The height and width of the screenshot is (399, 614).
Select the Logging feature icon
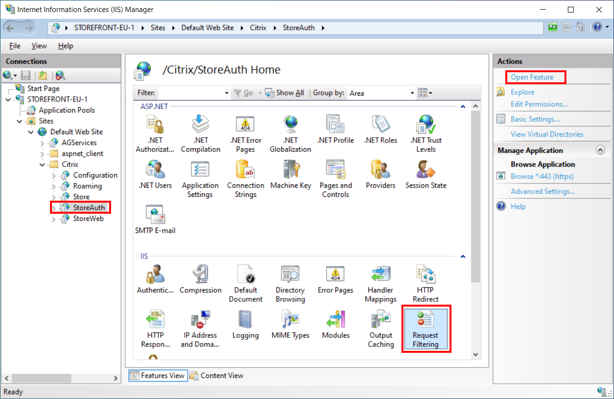(245, 325)
